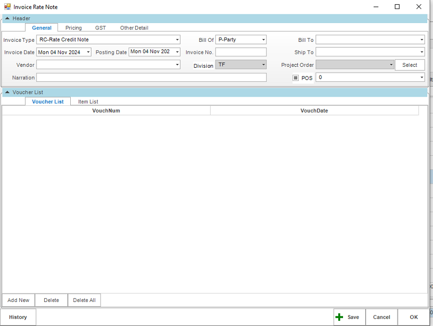Click the green plus Save button
Screen dimensions: 433x326
[x=349, y=317]
